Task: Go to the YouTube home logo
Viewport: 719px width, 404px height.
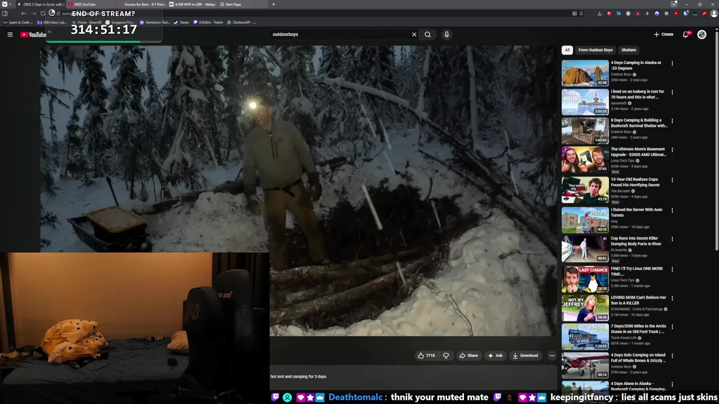Action: 34,35
